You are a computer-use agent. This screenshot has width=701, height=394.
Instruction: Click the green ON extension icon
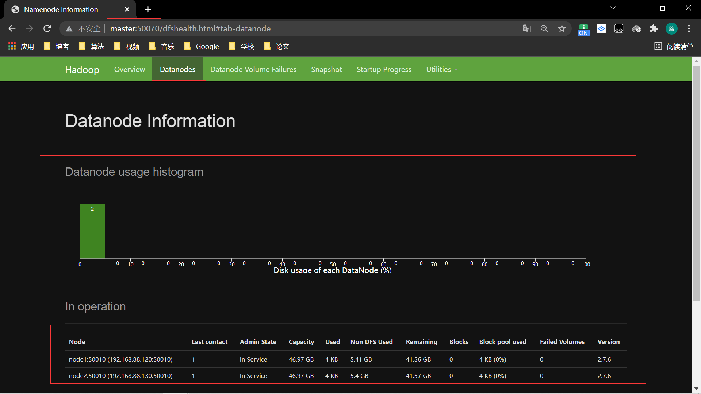point(583,29)
